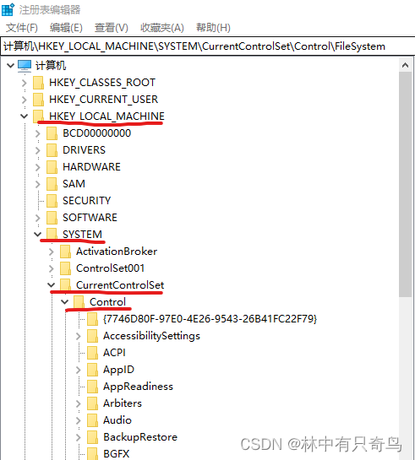Click the SOFTWARE folder icon
This screenshot has width=415, height=460.
tap(52, 218)
